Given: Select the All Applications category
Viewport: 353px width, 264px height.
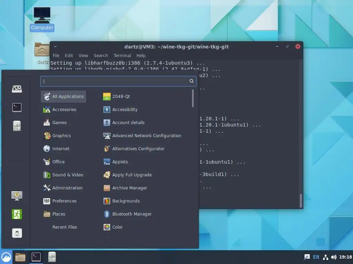Looking at the screenshot, I should [63, 97].
